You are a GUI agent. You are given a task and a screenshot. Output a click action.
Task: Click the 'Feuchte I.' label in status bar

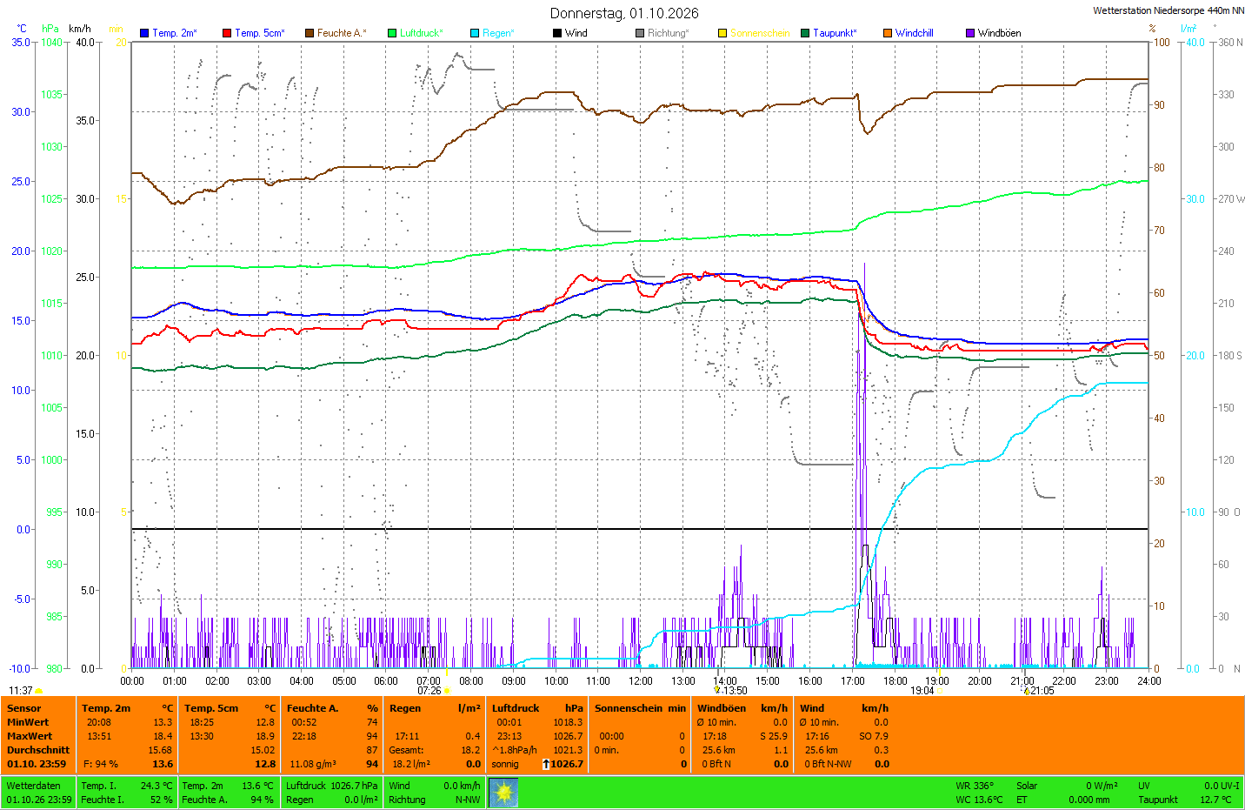click(103, 800)
